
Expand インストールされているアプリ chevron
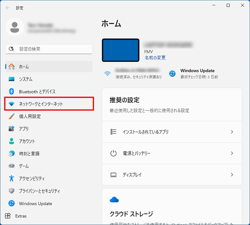tap(232, 132)
